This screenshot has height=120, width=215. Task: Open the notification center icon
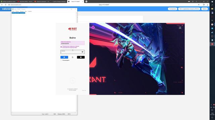[x=212, y=118]
